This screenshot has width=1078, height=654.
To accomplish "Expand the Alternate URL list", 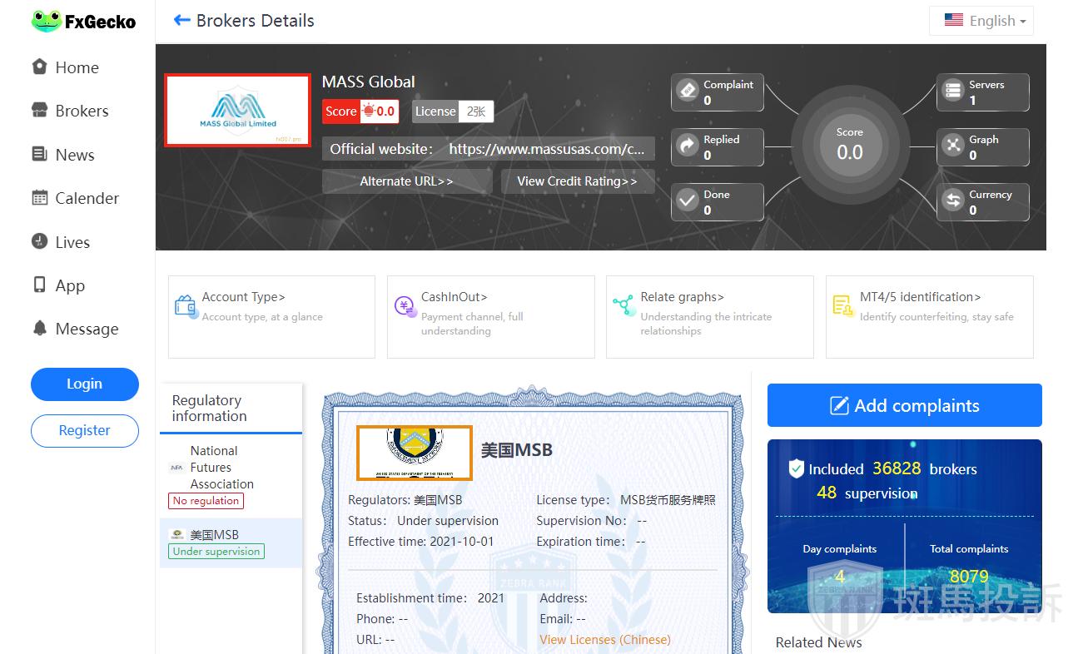I will pos(406,181).
